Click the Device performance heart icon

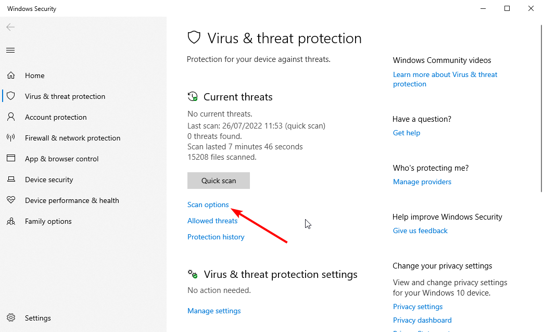pyautogui.click(x=11, y=200)
